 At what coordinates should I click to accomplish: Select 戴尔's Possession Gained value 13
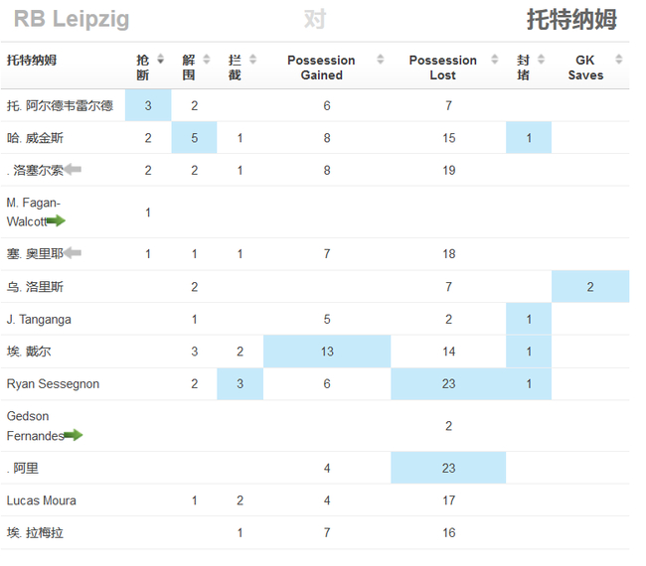327,352
